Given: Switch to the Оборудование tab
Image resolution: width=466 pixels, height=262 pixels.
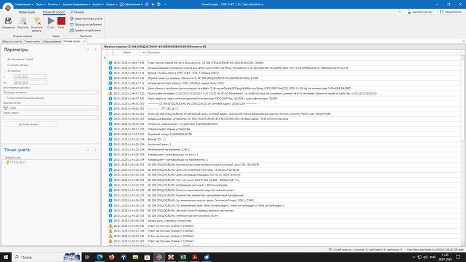Looking at the screenshot, I should click(51, 42).
